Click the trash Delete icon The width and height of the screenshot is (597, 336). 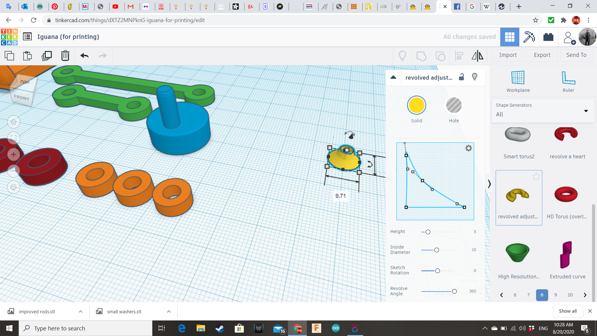coord(65,56)
